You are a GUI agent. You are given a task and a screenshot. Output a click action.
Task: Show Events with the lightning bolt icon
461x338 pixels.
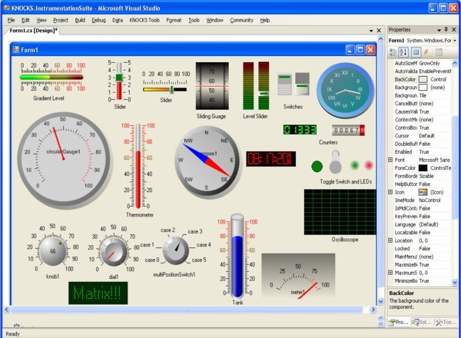(x=426, y=52)
